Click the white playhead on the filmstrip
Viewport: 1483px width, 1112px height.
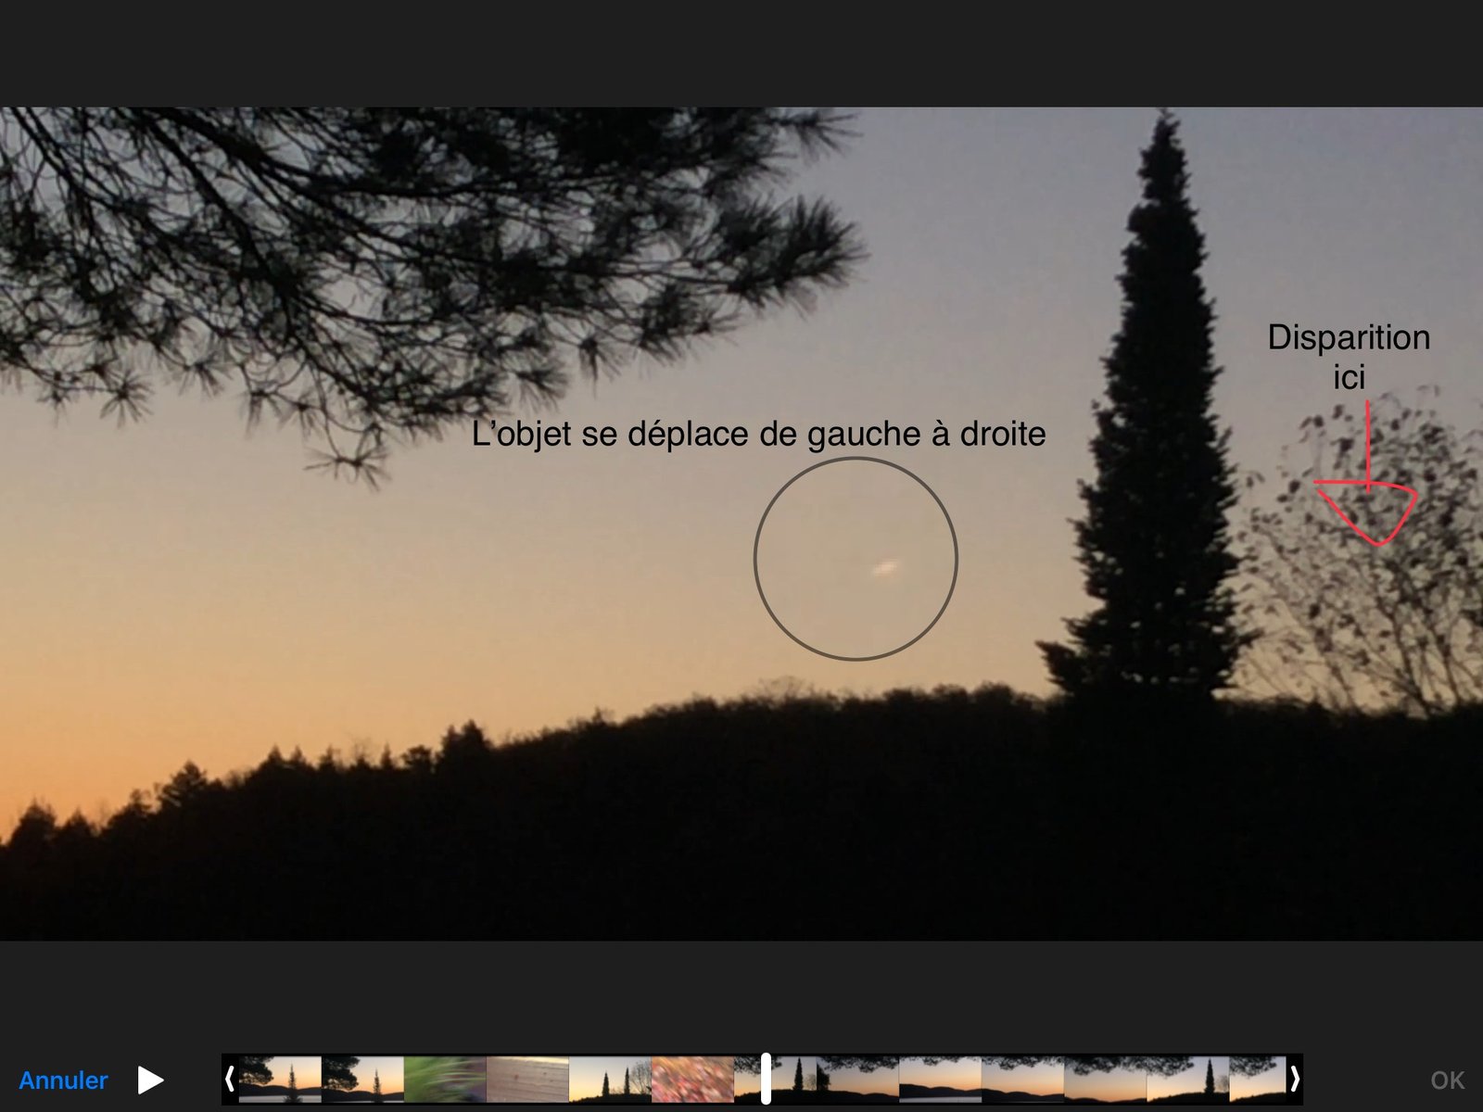coord(766,1079)
